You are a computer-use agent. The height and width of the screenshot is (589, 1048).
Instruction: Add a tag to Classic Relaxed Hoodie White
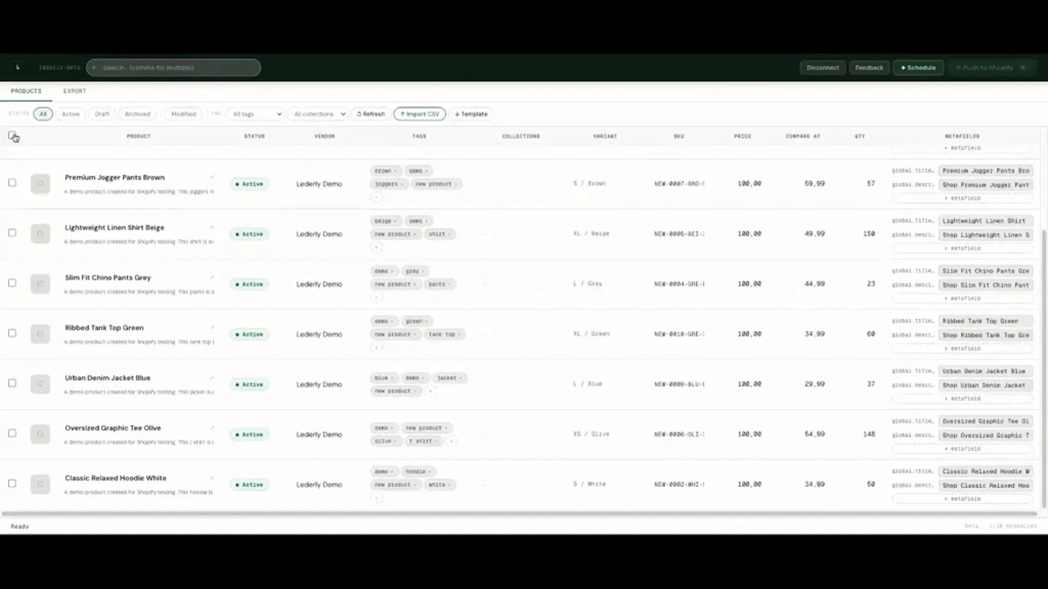[x=376, y=498]
